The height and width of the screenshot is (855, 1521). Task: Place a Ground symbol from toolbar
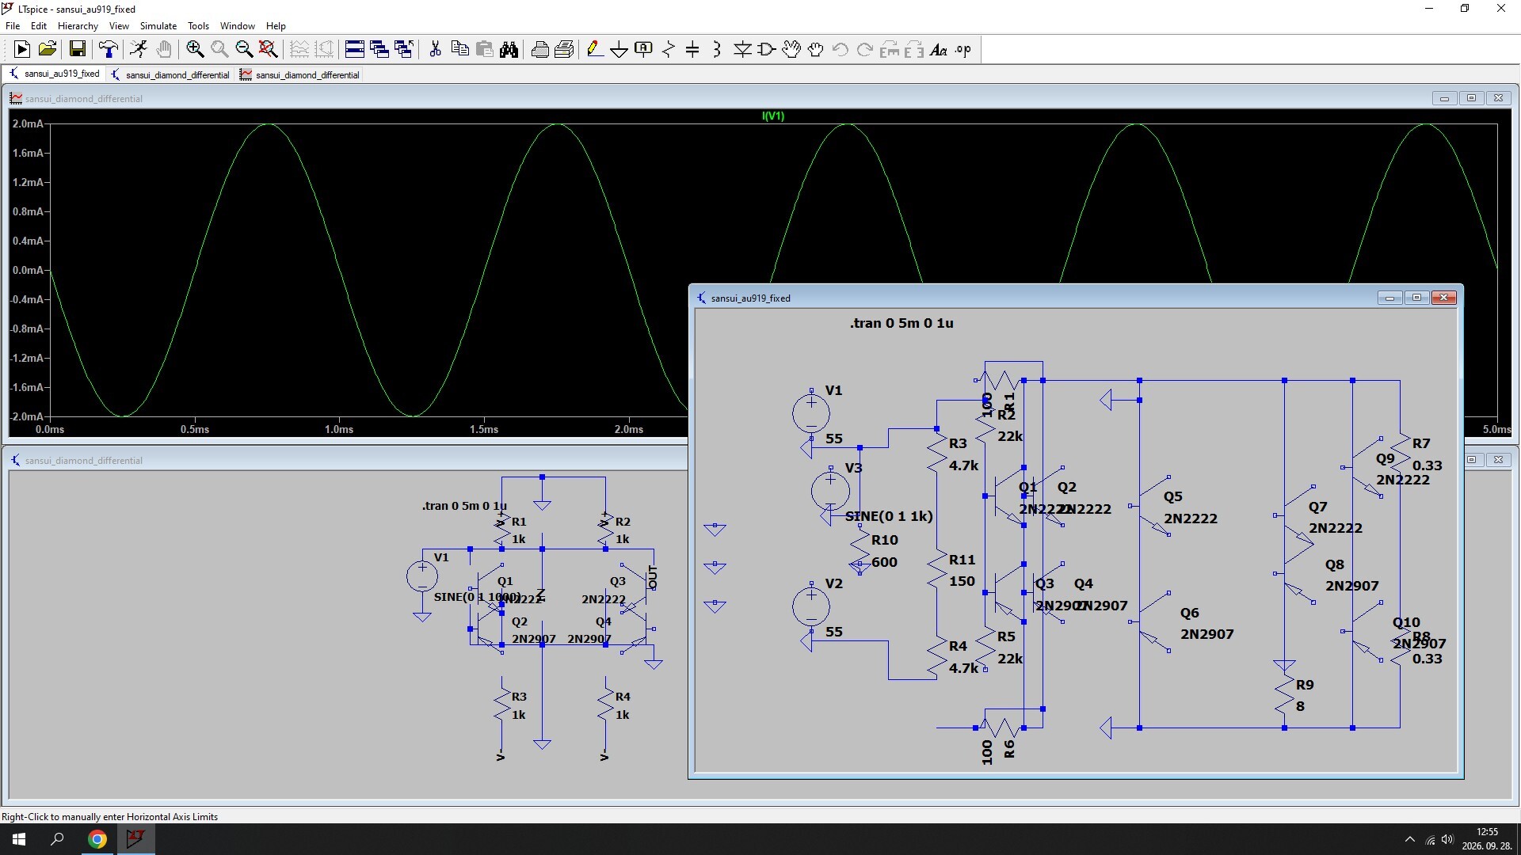coord(619,50)
